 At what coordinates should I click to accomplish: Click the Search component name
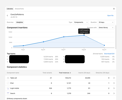[x=13, y=93]
